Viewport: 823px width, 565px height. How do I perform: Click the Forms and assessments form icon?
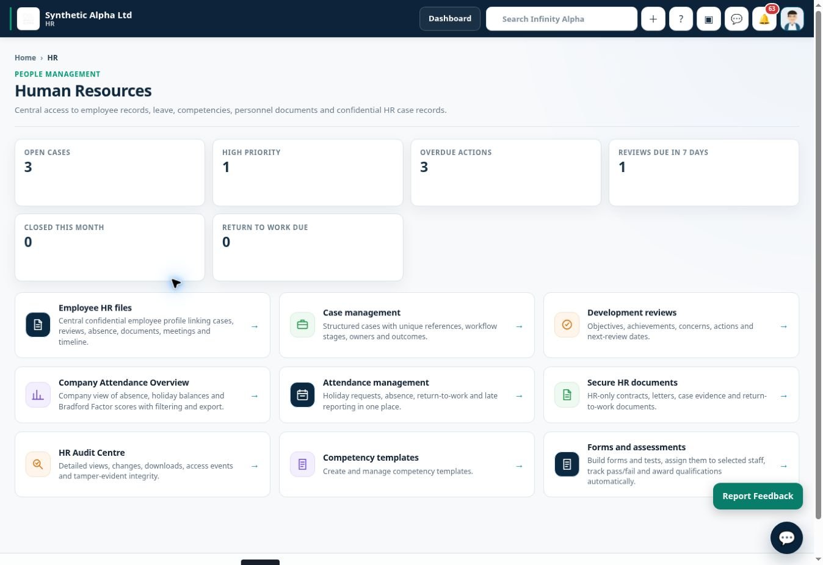point(567,464)
